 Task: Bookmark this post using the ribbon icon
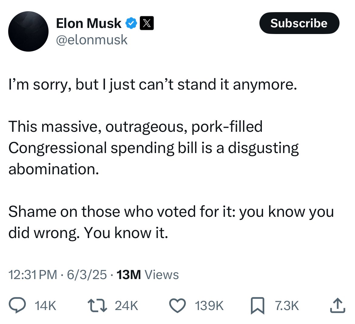click(257, 305)
